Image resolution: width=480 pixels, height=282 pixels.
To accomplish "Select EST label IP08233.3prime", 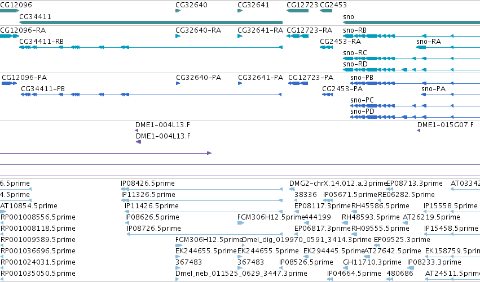I will pyautogui.click(x=434, y=262).
